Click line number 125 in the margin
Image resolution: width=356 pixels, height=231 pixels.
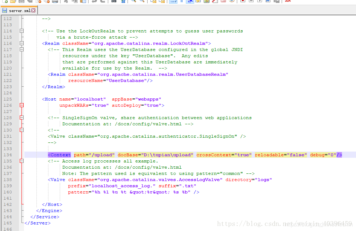pos(8,99)
